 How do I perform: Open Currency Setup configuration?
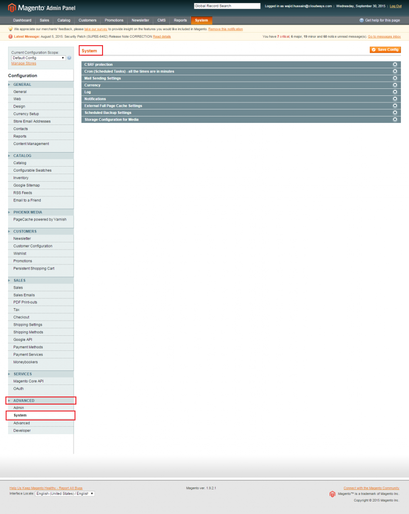(41, 114)
